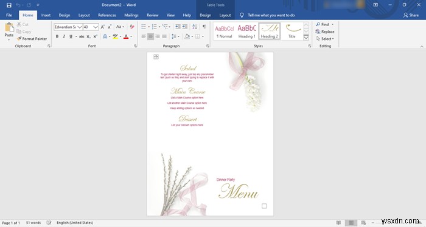Switch to the View tab
426x227 pixels.
170,15
